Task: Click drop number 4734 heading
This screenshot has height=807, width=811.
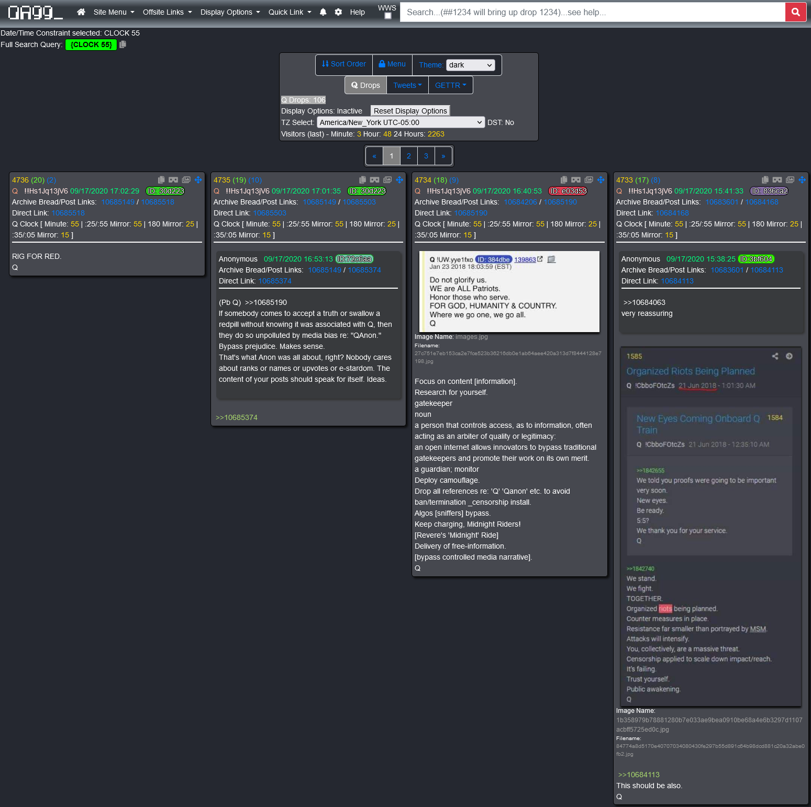Action: (x=423, y=180)
